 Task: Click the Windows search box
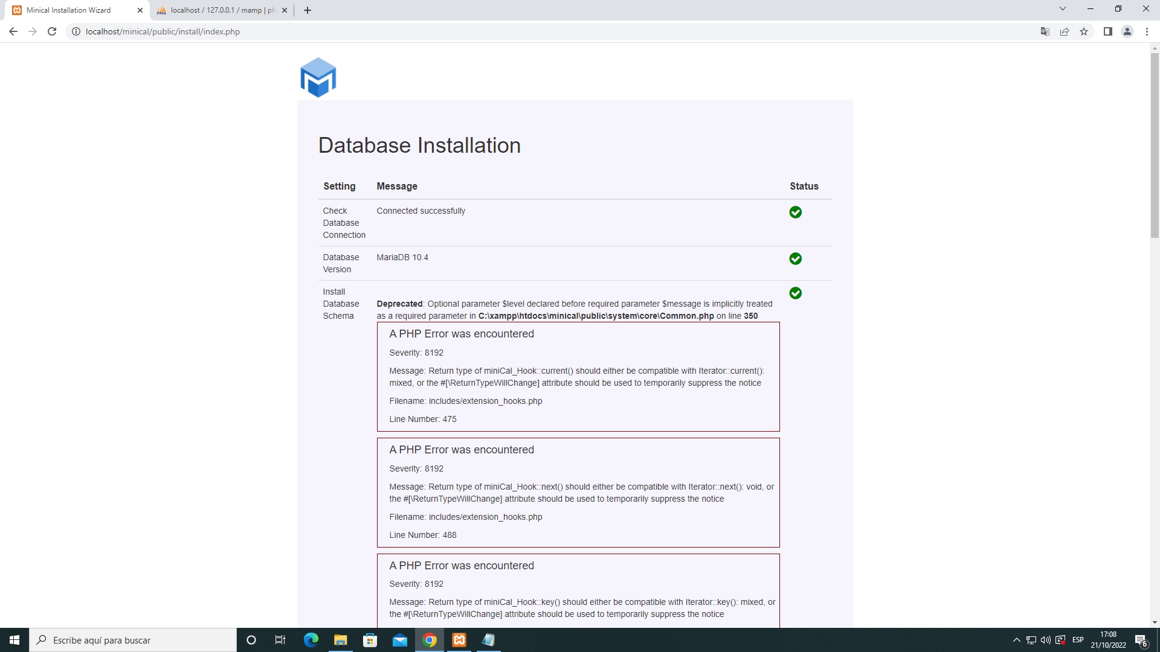click(x=133, y=640)
